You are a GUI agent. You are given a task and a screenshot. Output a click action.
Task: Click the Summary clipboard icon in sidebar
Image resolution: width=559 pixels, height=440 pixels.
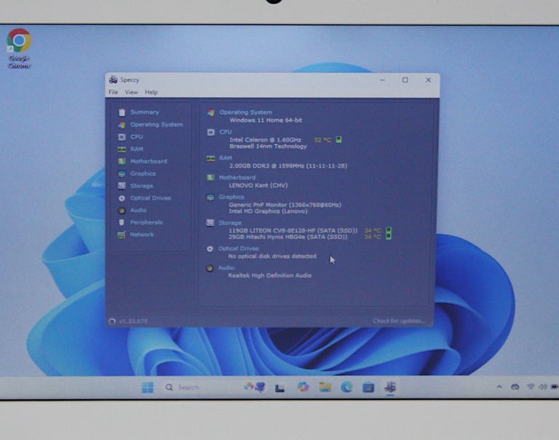tap(122, 112)
